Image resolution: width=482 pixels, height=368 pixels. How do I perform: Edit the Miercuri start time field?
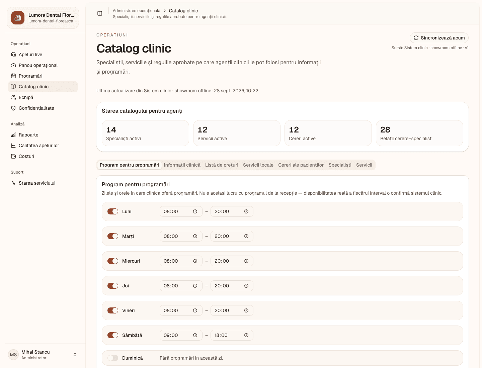click(181, 261)
